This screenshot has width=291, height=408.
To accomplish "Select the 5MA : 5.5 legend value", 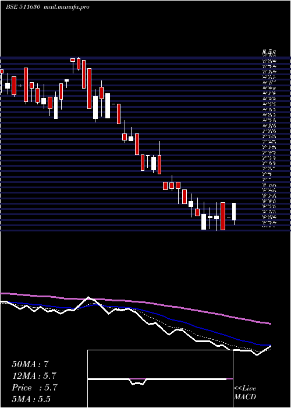I will tap(31, 399).
